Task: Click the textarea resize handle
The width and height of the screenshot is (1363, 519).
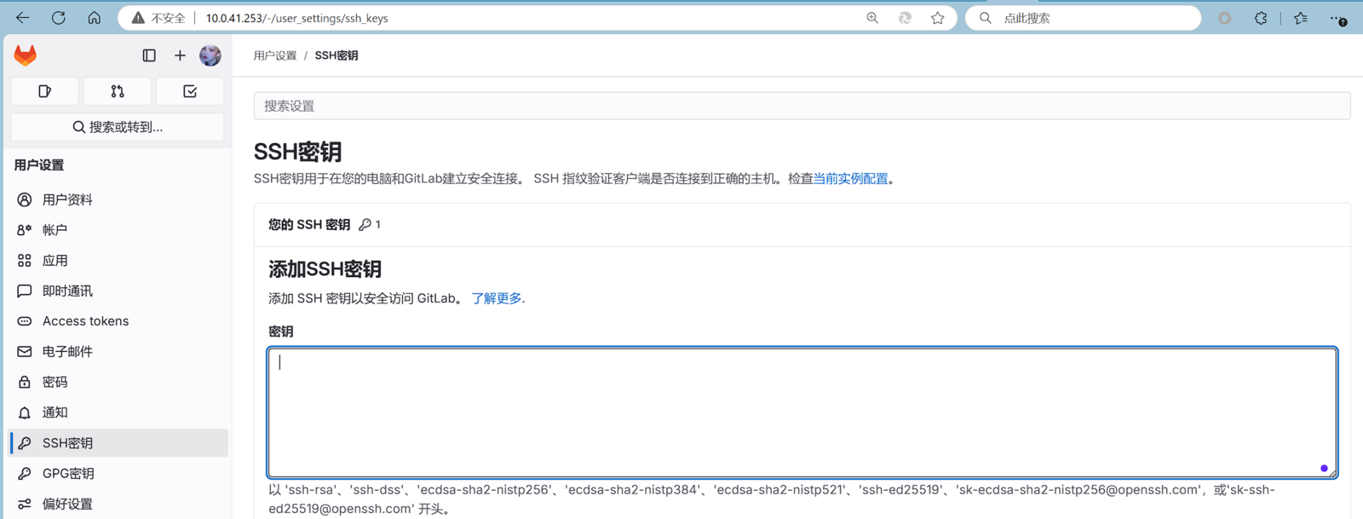Action: point(1331,472)
